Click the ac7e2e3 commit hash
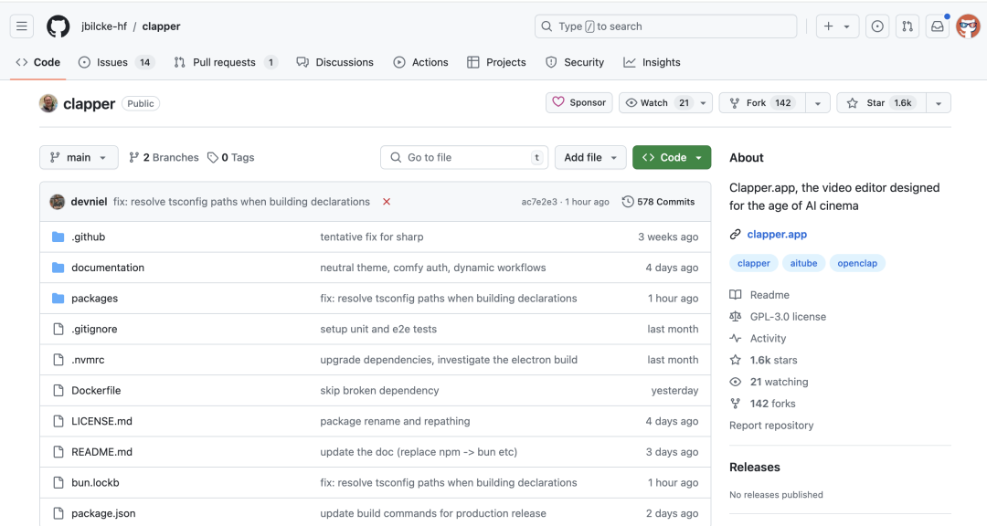Screen dimensions: 987x526 click(539, 202)
